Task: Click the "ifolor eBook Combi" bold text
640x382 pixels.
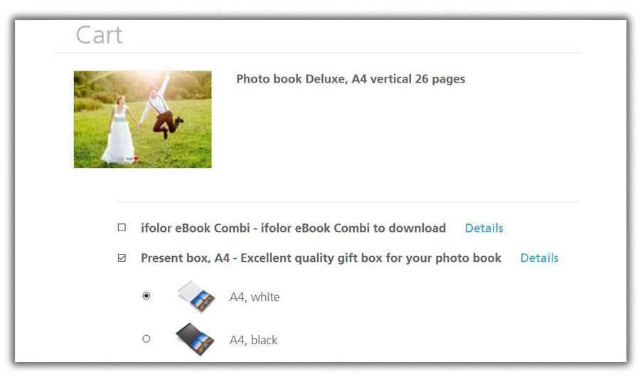Action: (x=195, y=228)
